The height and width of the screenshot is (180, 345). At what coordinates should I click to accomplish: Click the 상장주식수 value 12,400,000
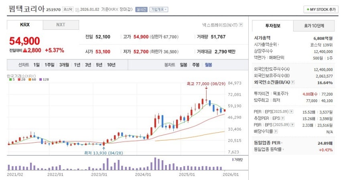[323, 51]
